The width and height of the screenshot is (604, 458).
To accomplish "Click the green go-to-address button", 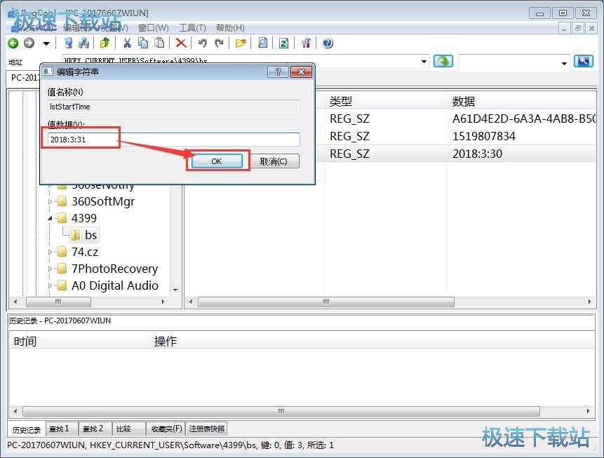I will pos(443,61).
